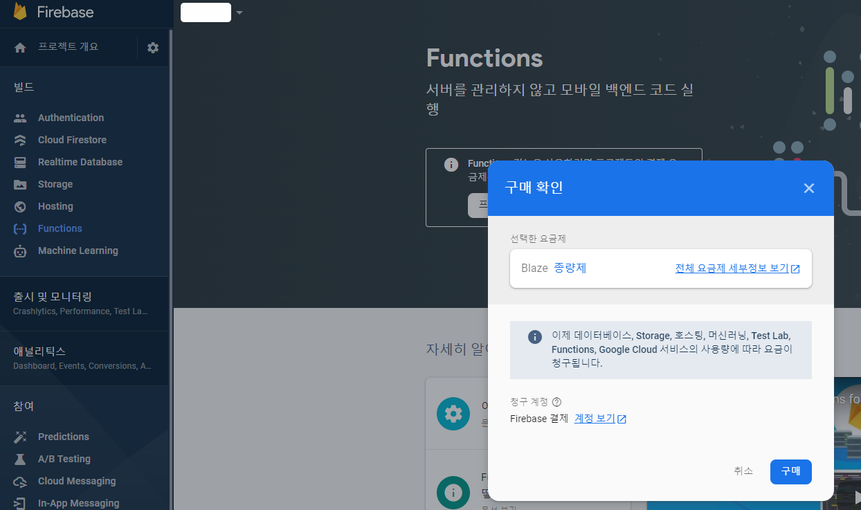Screen dimensions: 861x510
Task: Click the 구매 button
Action: pos(790,471)
